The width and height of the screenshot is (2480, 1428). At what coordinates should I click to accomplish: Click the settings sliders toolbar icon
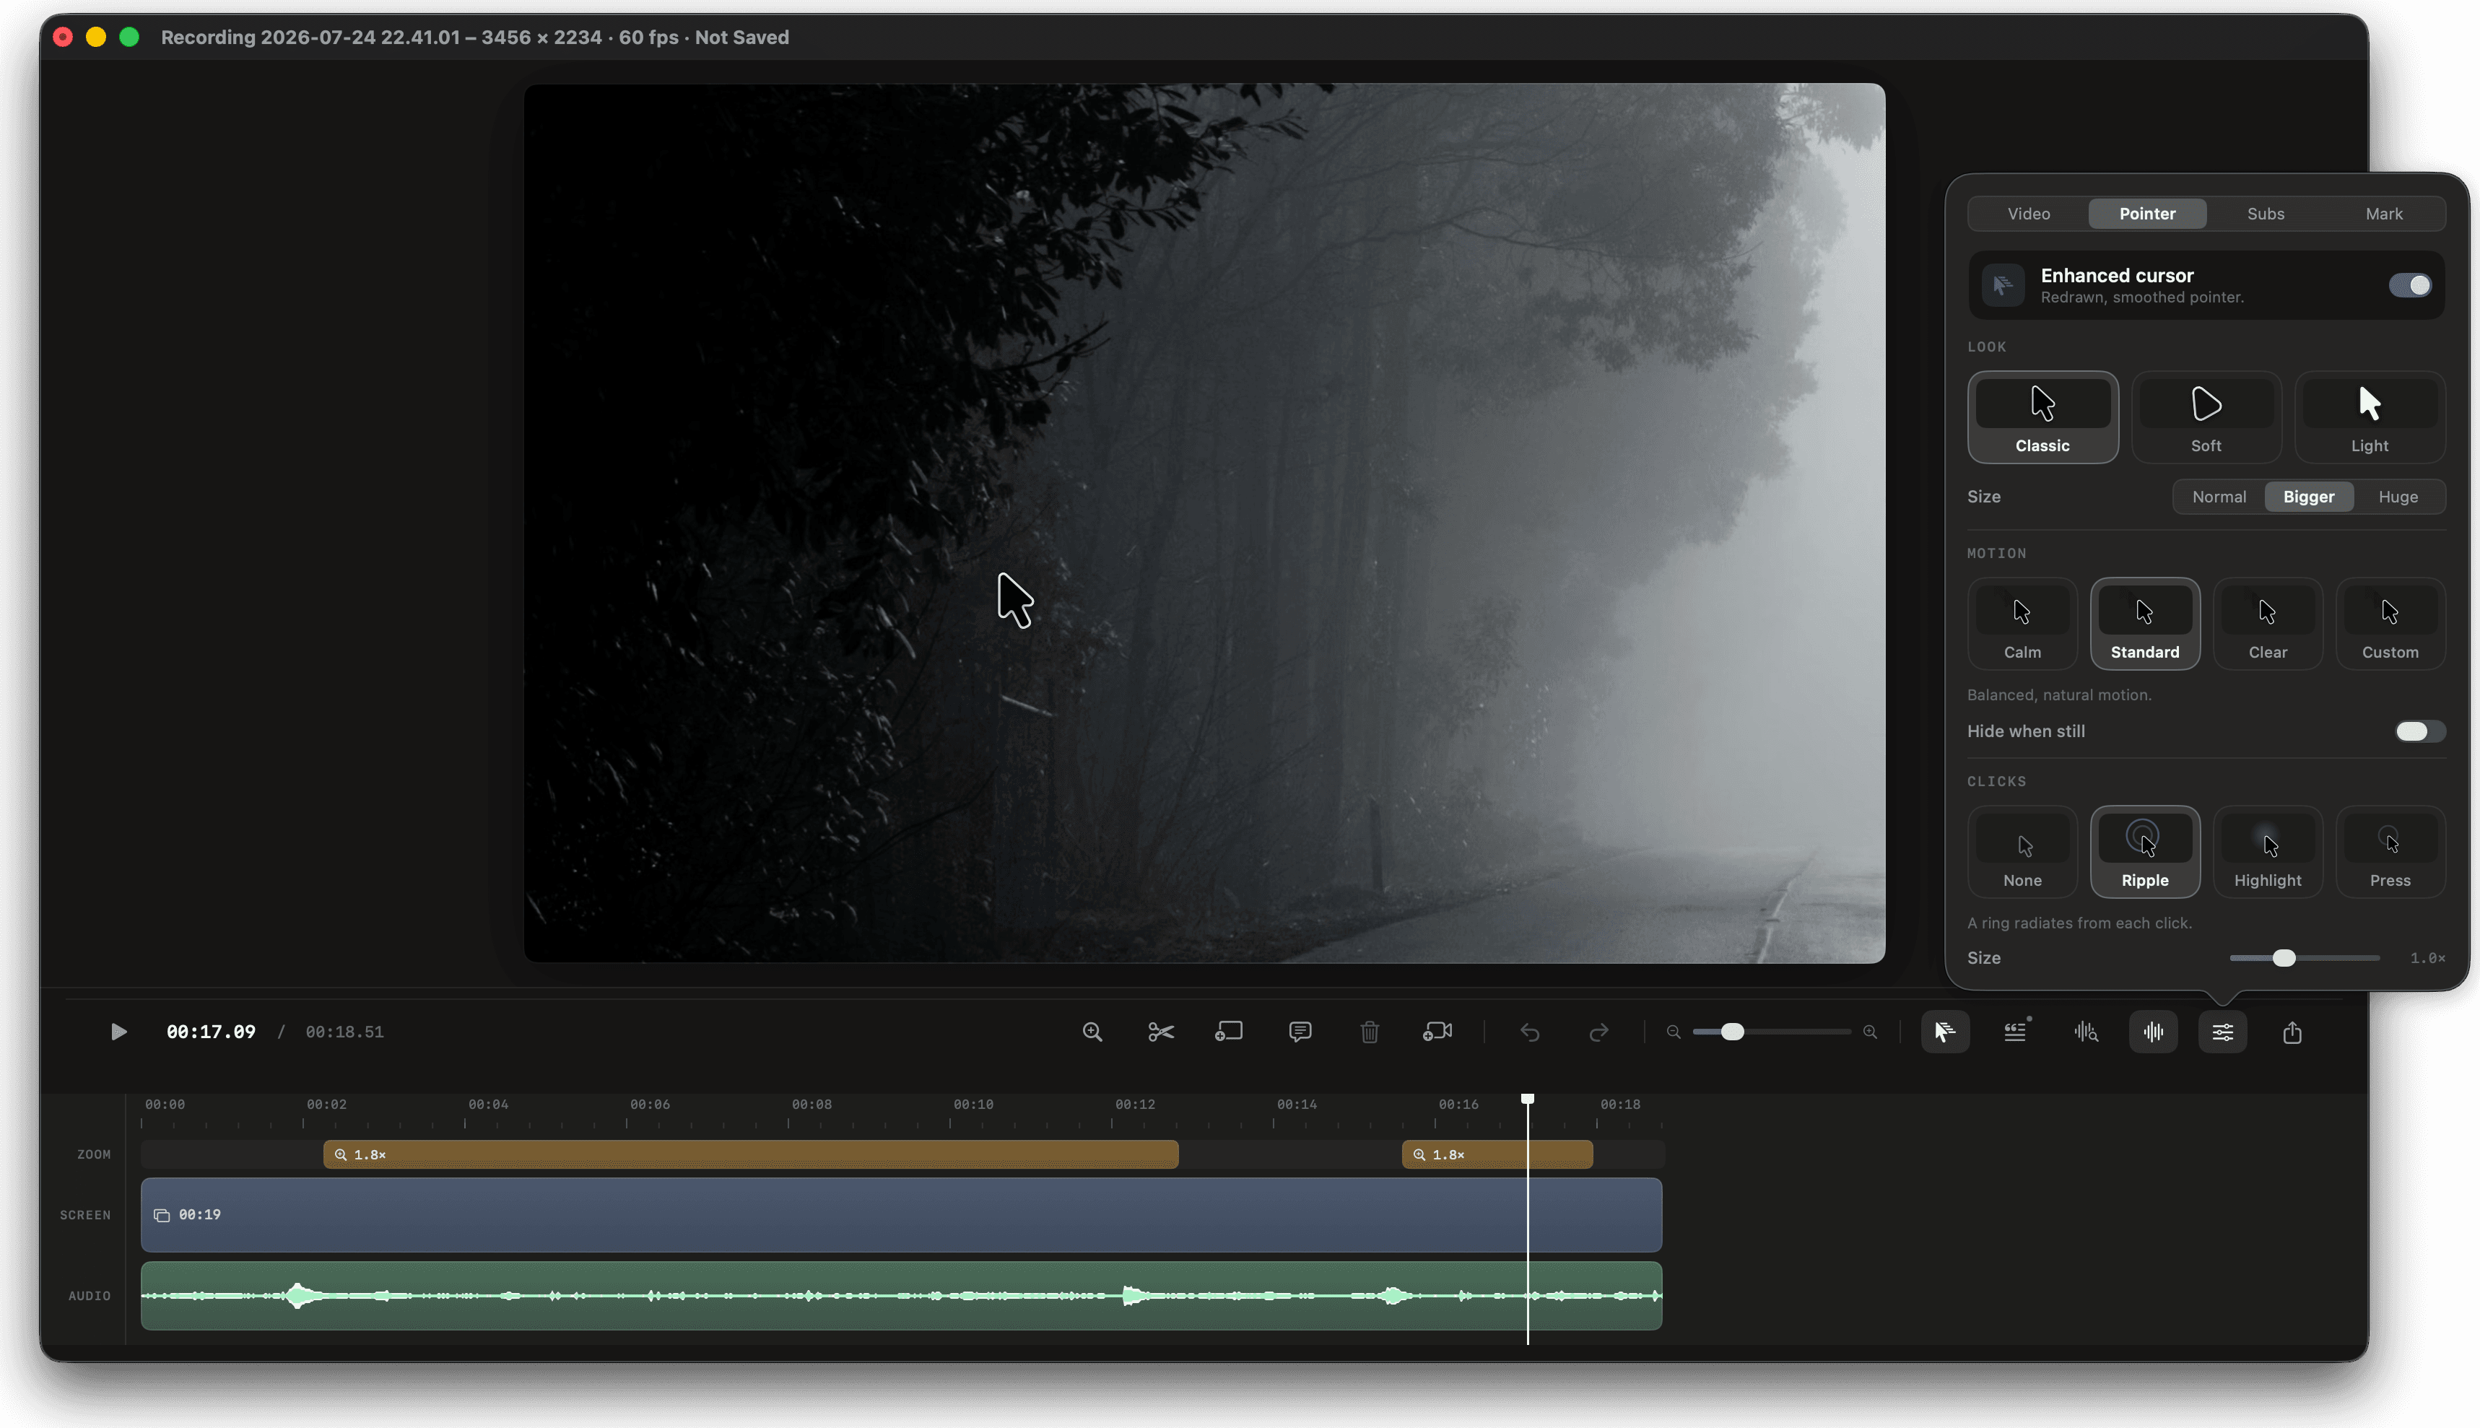click(2223, 1032)
